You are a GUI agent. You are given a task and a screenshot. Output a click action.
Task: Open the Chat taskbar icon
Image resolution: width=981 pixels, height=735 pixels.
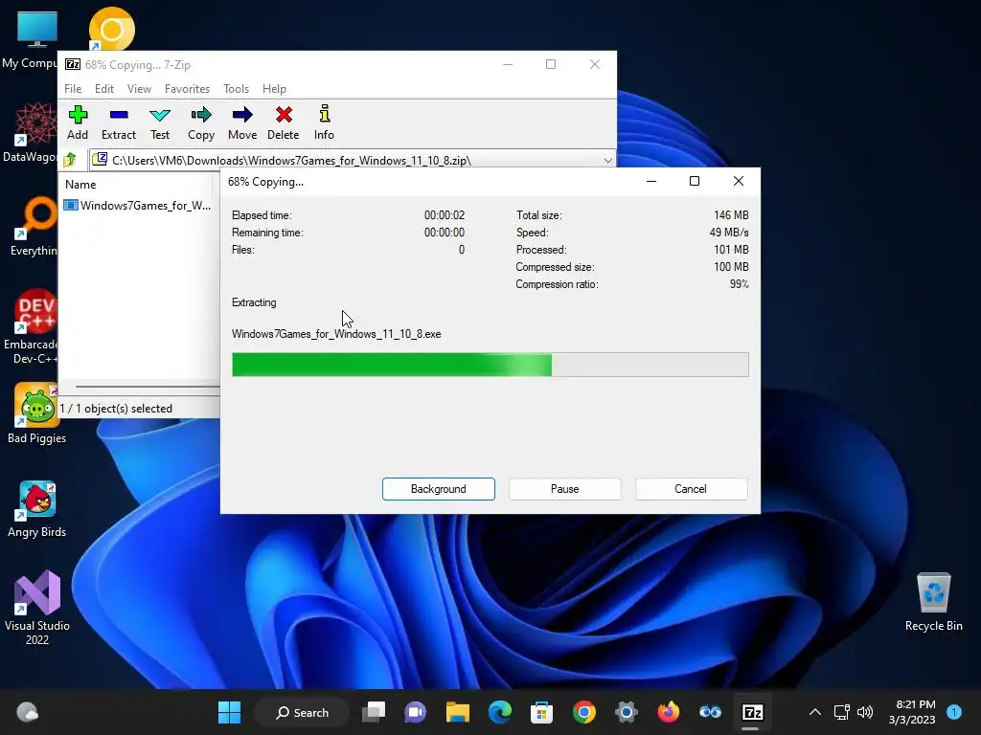[x=416, y=712]
